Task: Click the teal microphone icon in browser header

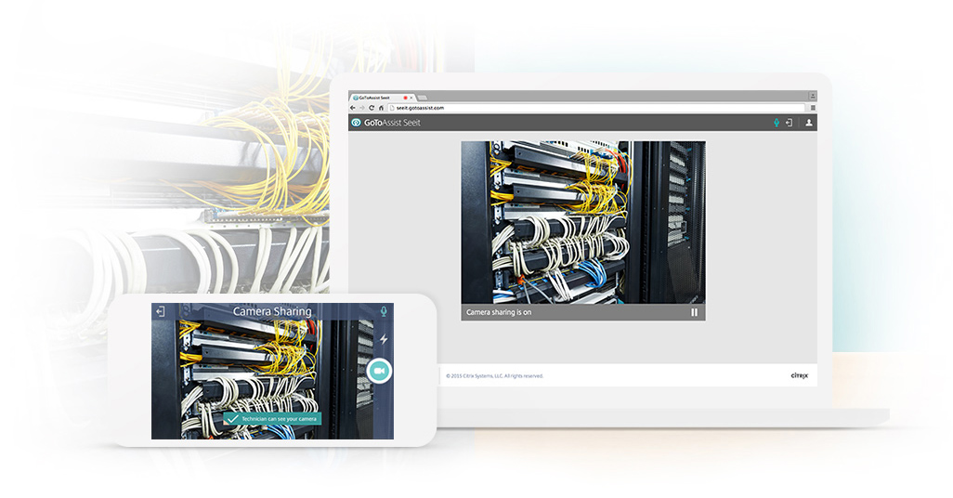Action: (x=776, y=123)
